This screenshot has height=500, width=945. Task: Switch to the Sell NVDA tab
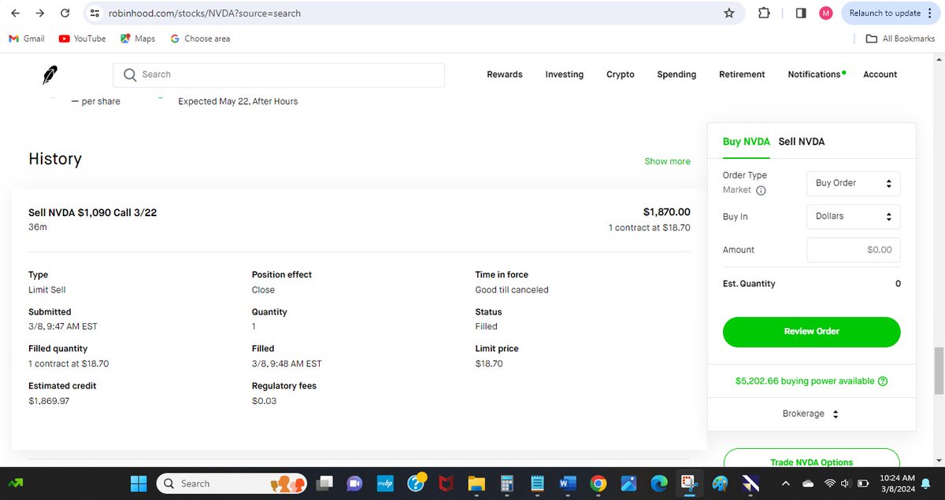point(802,142)
